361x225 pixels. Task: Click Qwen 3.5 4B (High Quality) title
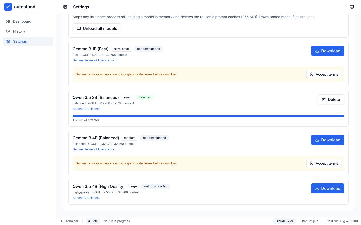click(x=99, y=186)
